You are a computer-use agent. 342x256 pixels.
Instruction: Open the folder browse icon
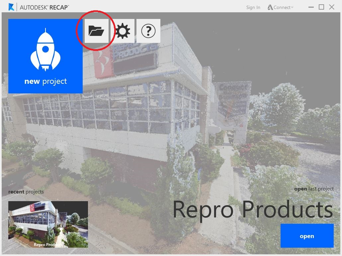(x=96, y=31)
